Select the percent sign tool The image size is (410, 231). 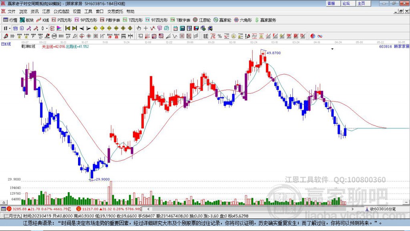click(220, 36)
